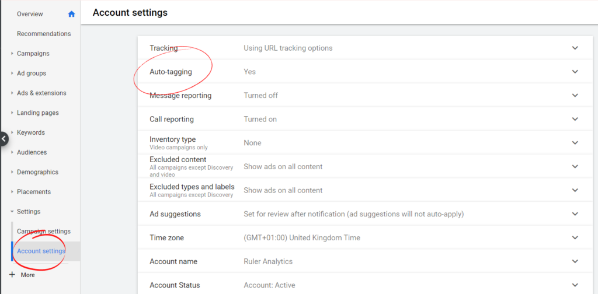Click the home icon beside Overview
598x294 pixels.
(x=71, y=14)
